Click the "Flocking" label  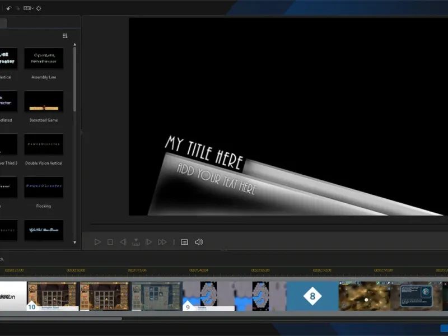[44, 206]
